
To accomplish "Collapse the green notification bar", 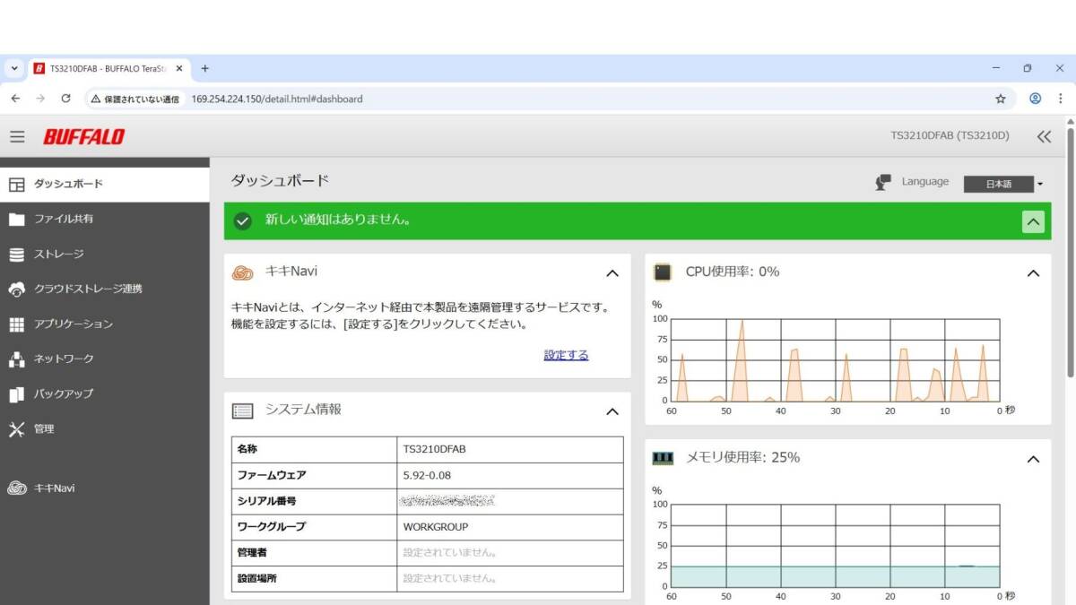I will [1033, 221].
